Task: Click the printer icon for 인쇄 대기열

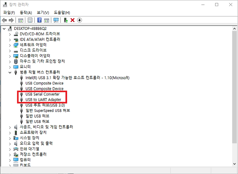Action: pos(16,149)
